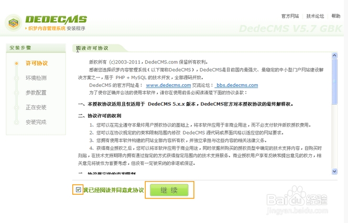
Task: Click the 版权所有 (c)2003-2011 copyright line
Action: coord(148,62)
